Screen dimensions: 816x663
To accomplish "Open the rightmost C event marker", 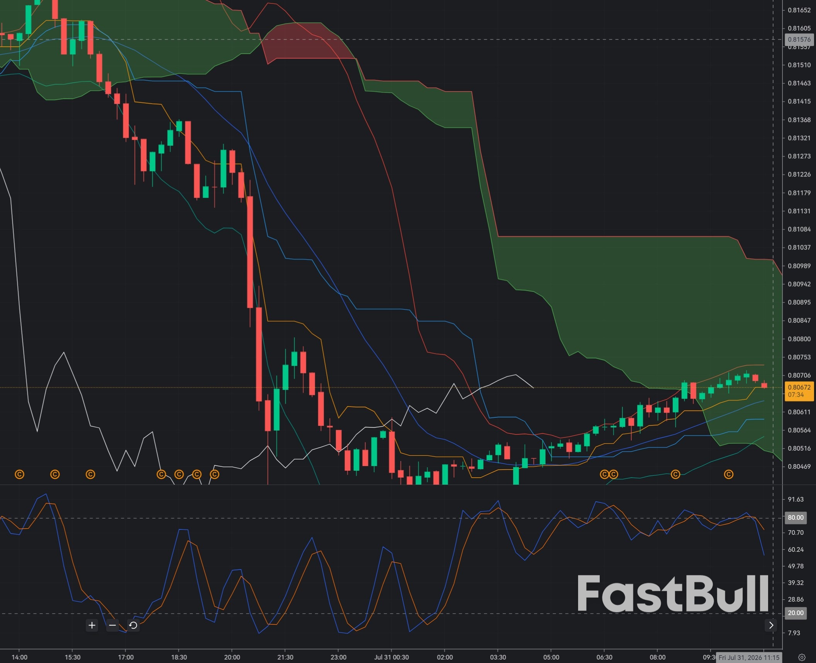I will (728, 474).
